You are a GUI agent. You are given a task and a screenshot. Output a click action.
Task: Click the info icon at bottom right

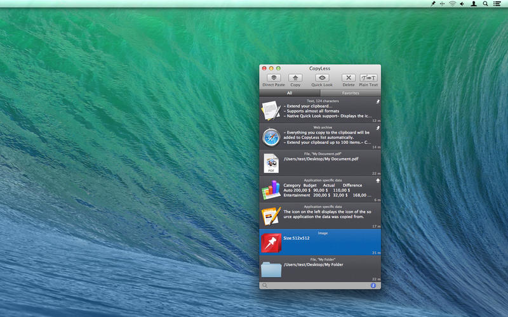point(373,285)
